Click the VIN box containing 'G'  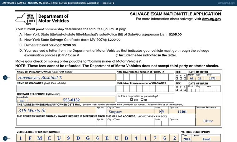tap(88, 138)
